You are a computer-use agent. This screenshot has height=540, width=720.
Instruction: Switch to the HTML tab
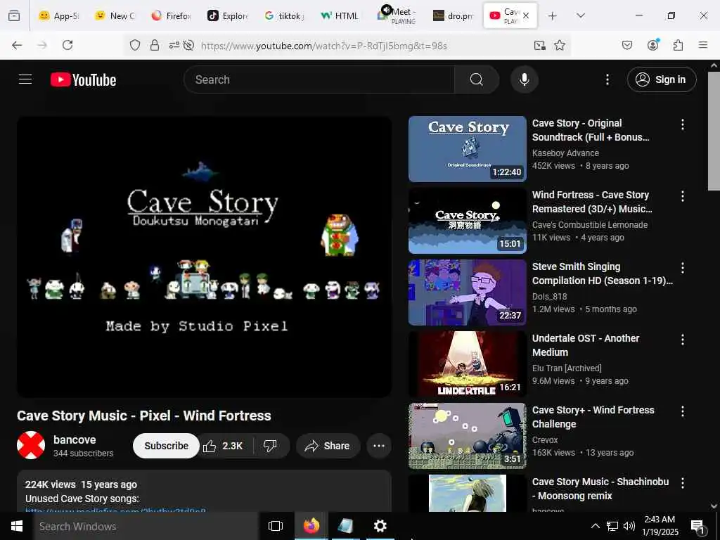(340, 15)
